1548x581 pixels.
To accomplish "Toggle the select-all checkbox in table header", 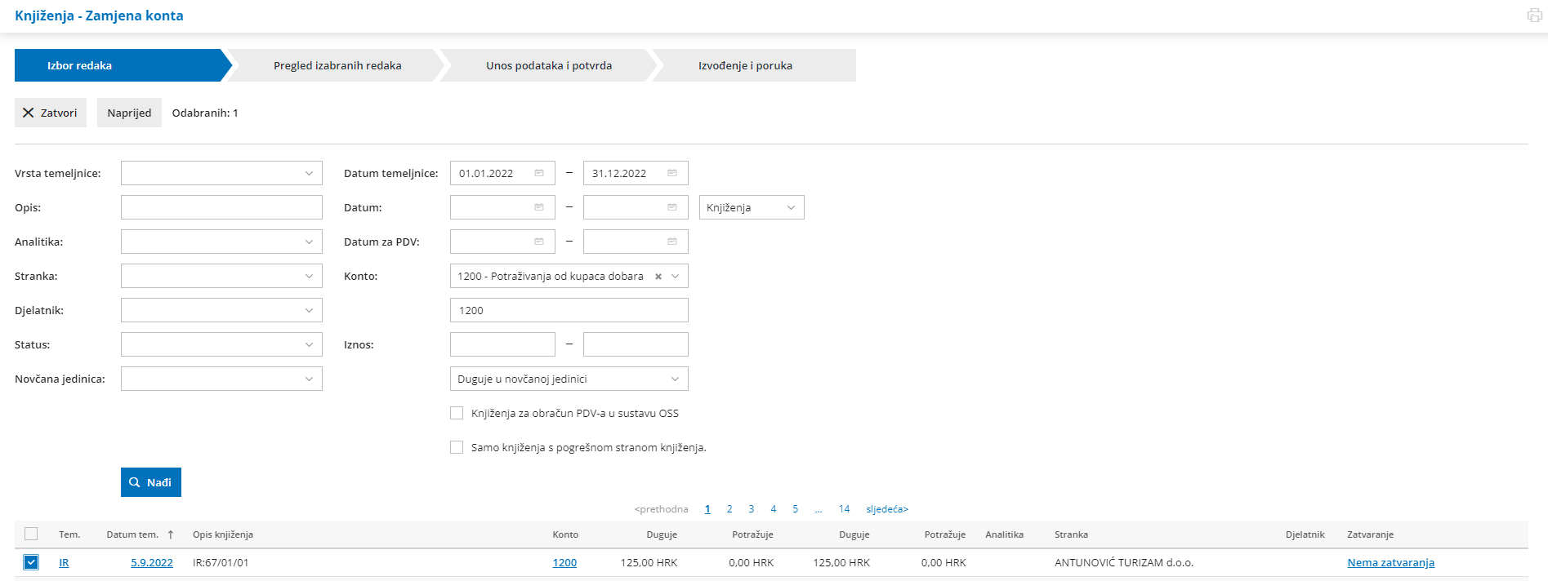I will pyautogui.click(x=31, y=534).
